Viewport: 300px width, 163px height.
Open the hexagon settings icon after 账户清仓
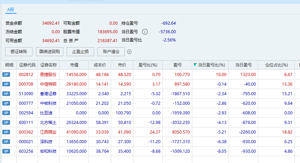click(129, 52)
